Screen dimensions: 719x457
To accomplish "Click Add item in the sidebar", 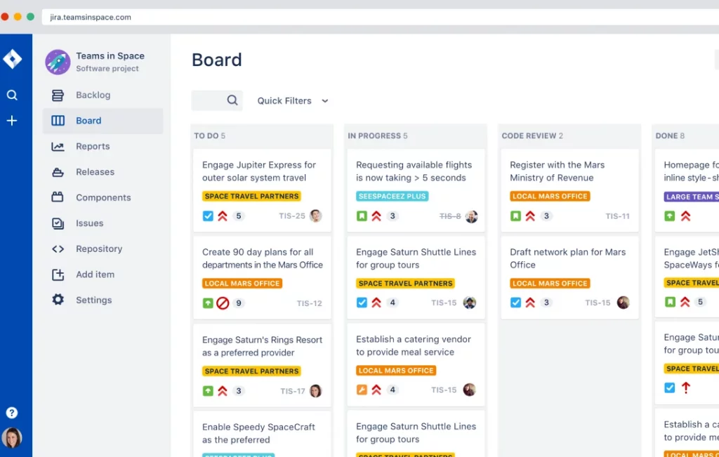I will (x=95, y=274).
